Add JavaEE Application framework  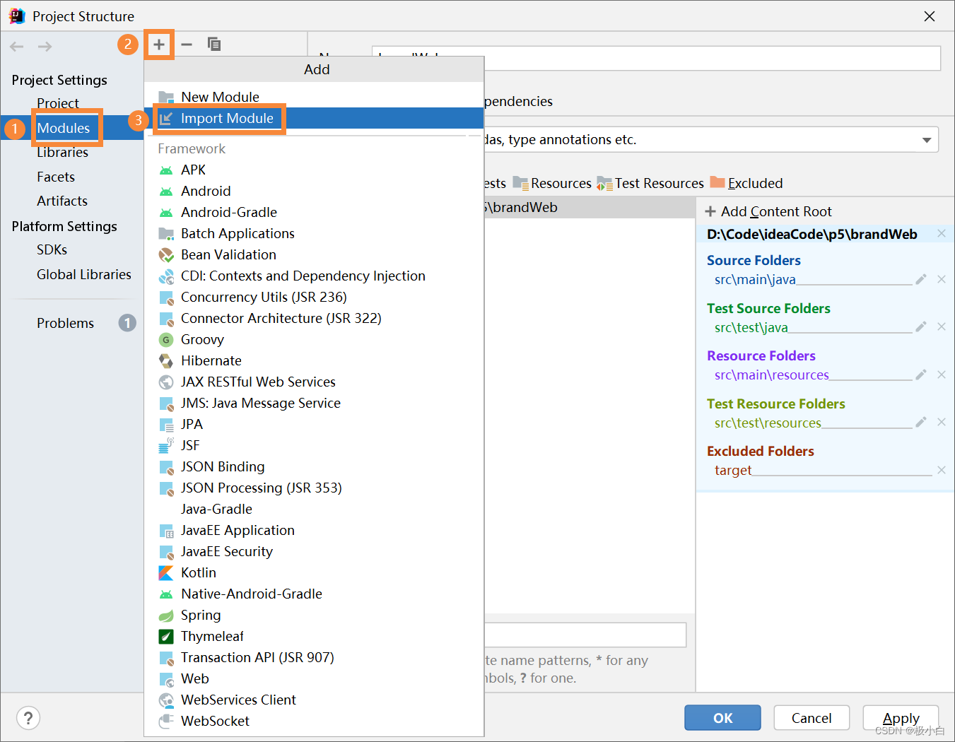(x=314, y=530)
